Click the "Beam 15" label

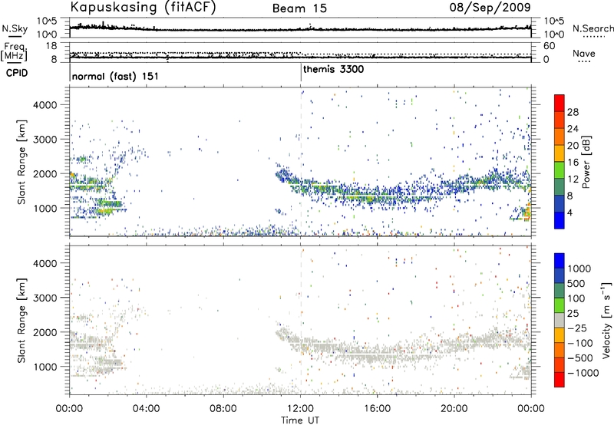click(299, 8)
